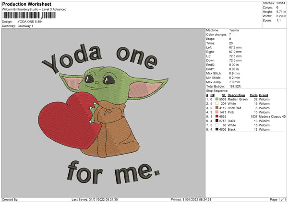288x203 pixels.
Task: Click the Trims value "26"
Action: point(231,43)
